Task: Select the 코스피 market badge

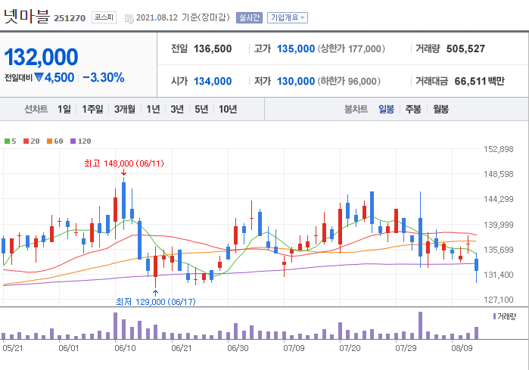Action: pos(104,17)
